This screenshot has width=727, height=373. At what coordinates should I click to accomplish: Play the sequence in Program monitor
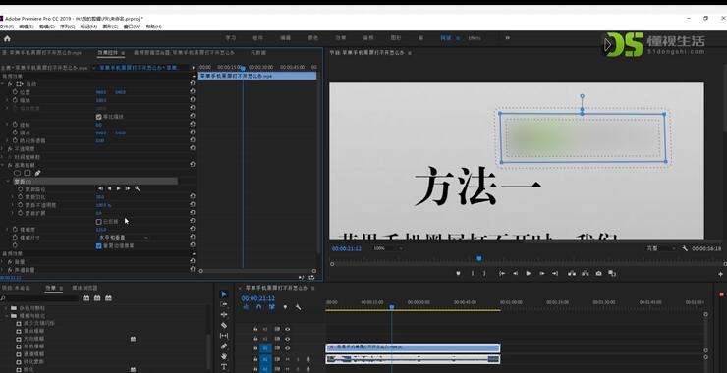(529, 274)
